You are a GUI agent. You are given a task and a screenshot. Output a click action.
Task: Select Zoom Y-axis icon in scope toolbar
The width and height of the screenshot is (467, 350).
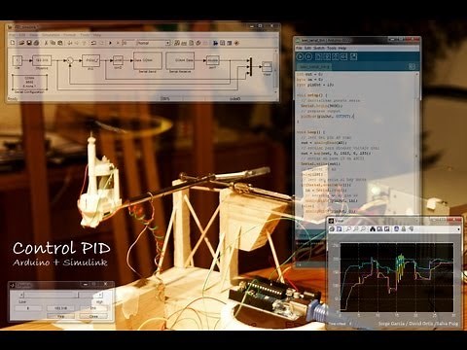tap(363, 228)
